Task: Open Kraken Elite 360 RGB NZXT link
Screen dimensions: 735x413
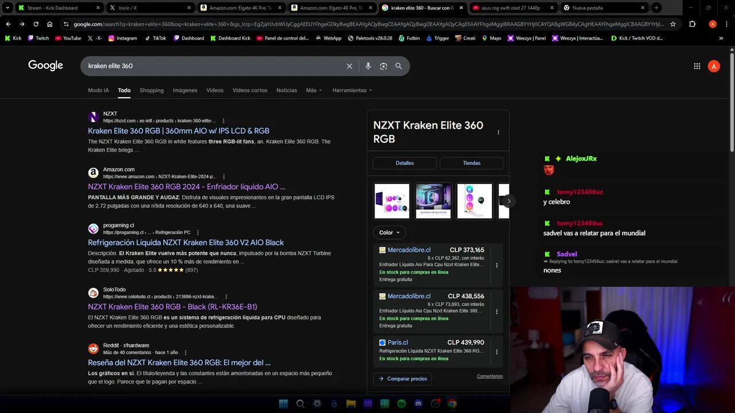Action: (179, 131)
